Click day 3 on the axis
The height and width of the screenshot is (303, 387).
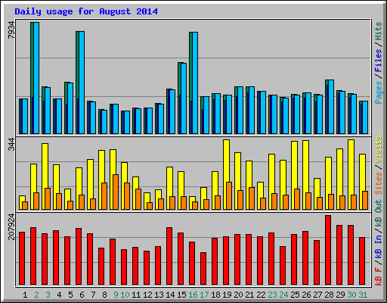48,295
